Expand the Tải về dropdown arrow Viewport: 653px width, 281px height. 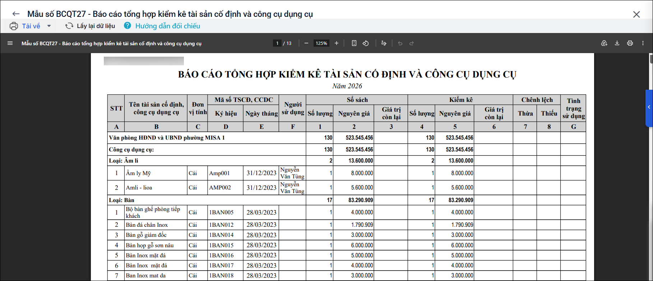pos(49,26)
